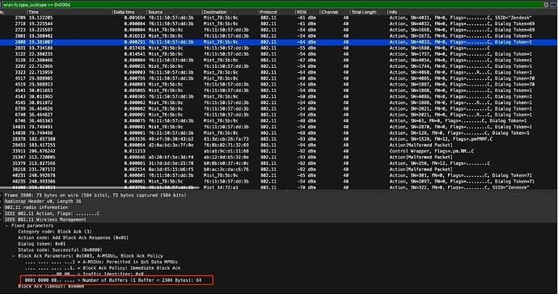
Task: Sort by the RSSI column header
Action: (301, 12)
